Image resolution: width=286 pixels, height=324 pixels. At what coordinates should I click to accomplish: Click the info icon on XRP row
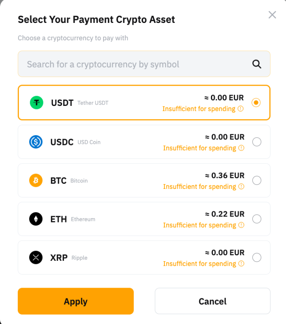[x=241, y=264]
